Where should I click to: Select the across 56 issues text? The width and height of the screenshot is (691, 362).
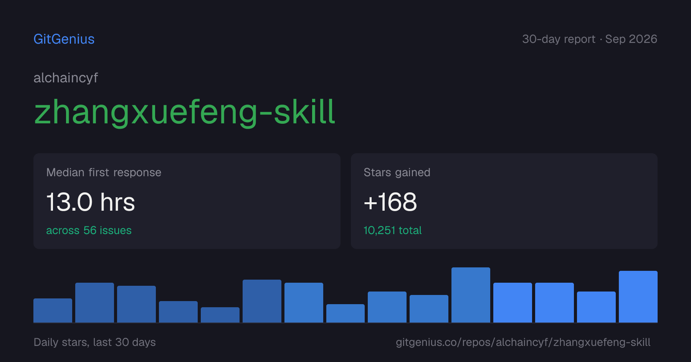point(89,230)
